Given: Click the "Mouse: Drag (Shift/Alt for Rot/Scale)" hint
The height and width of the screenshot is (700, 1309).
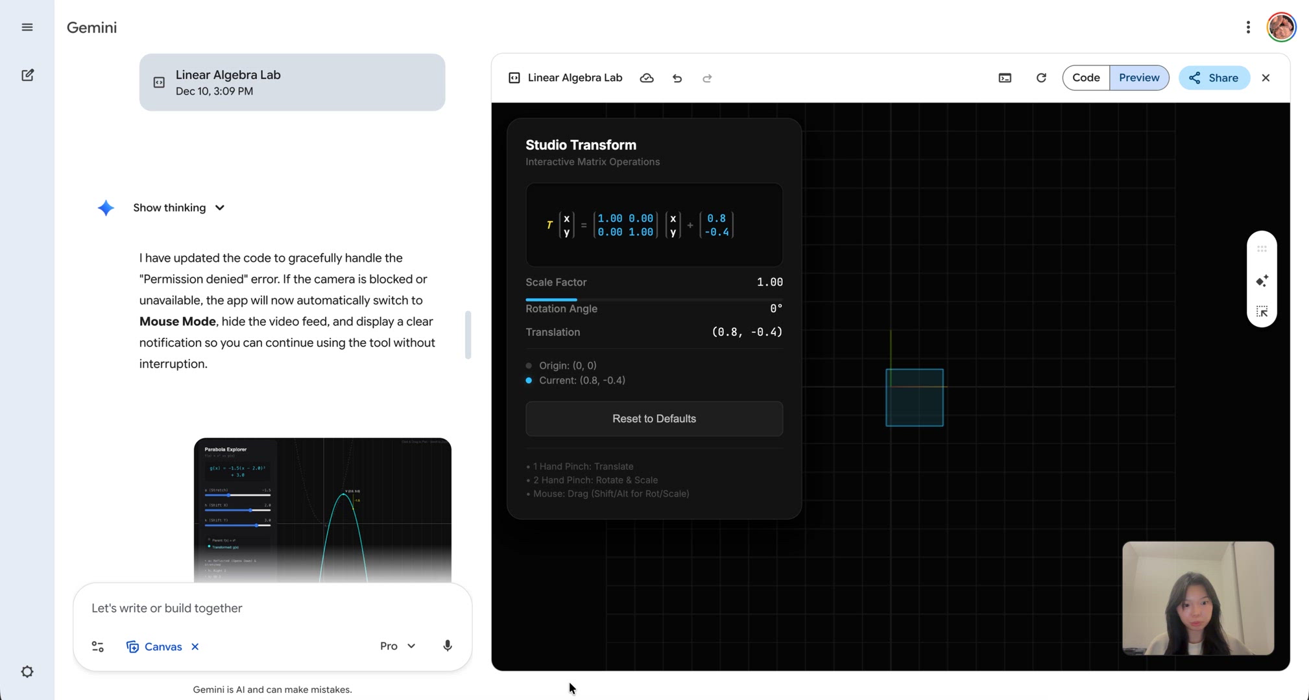Looking at the screenshot, I should tap(607, 494).
